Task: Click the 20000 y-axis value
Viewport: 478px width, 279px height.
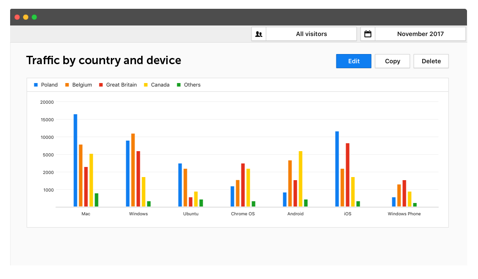Action: pyautogui.click(x=47, y=102)
